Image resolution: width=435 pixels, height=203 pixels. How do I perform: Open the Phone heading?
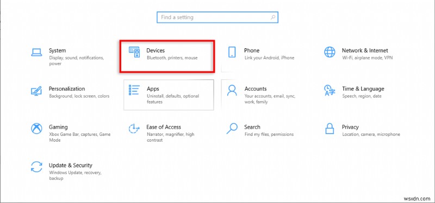pos(252,50)
